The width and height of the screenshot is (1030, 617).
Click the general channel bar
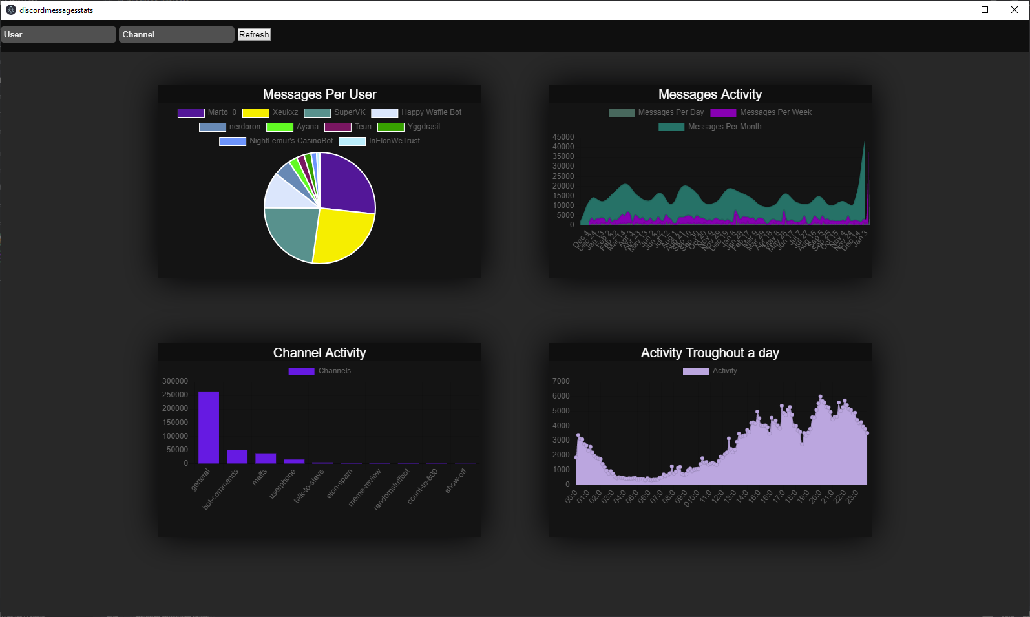click(209, 427)
